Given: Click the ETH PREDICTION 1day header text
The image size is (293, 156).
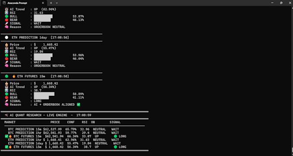Looking at the screenshot, I should 29,37.
